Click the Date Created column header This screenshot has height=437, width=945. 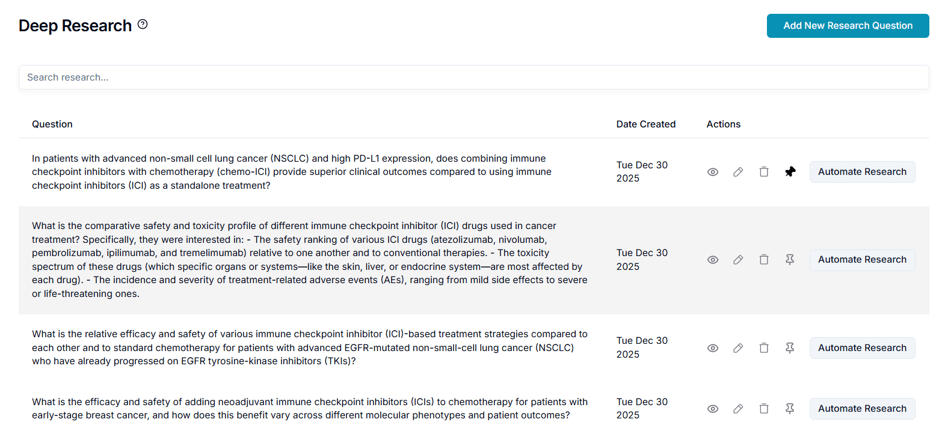645,124
